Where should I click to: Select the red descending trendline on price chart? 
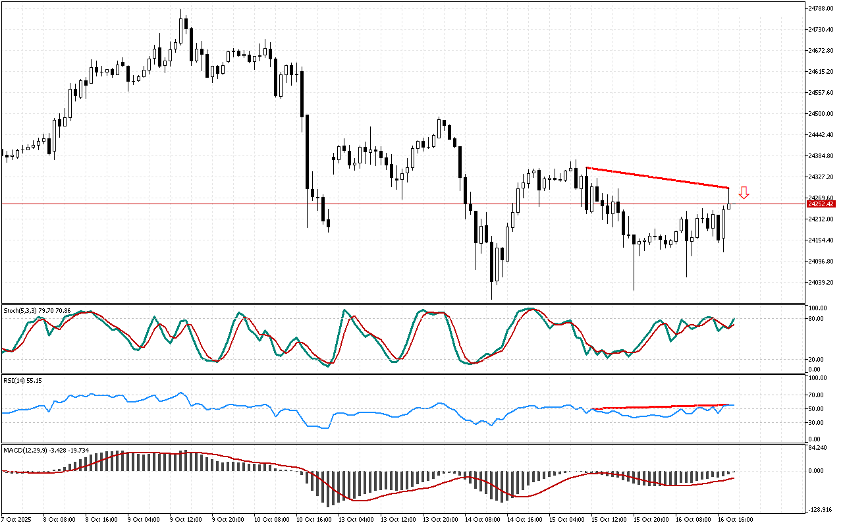(x=657, y=178)
